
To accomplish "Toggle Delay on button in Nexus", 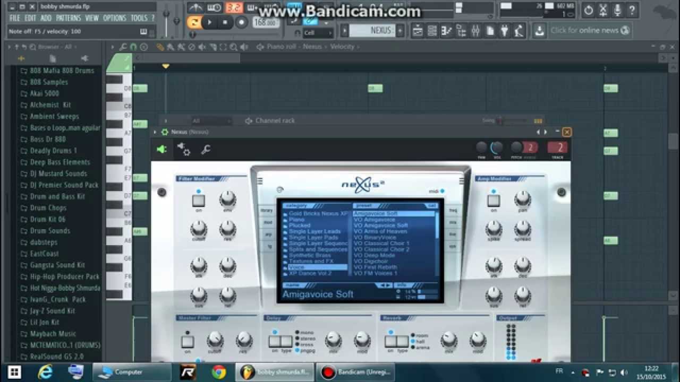I will coord(275,342).
